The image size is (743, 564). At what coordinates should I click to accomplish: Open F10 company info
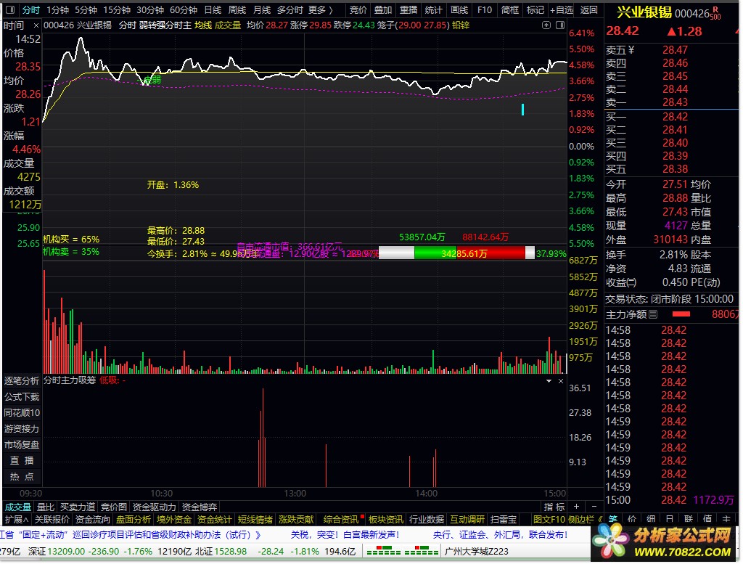(485, 10)
